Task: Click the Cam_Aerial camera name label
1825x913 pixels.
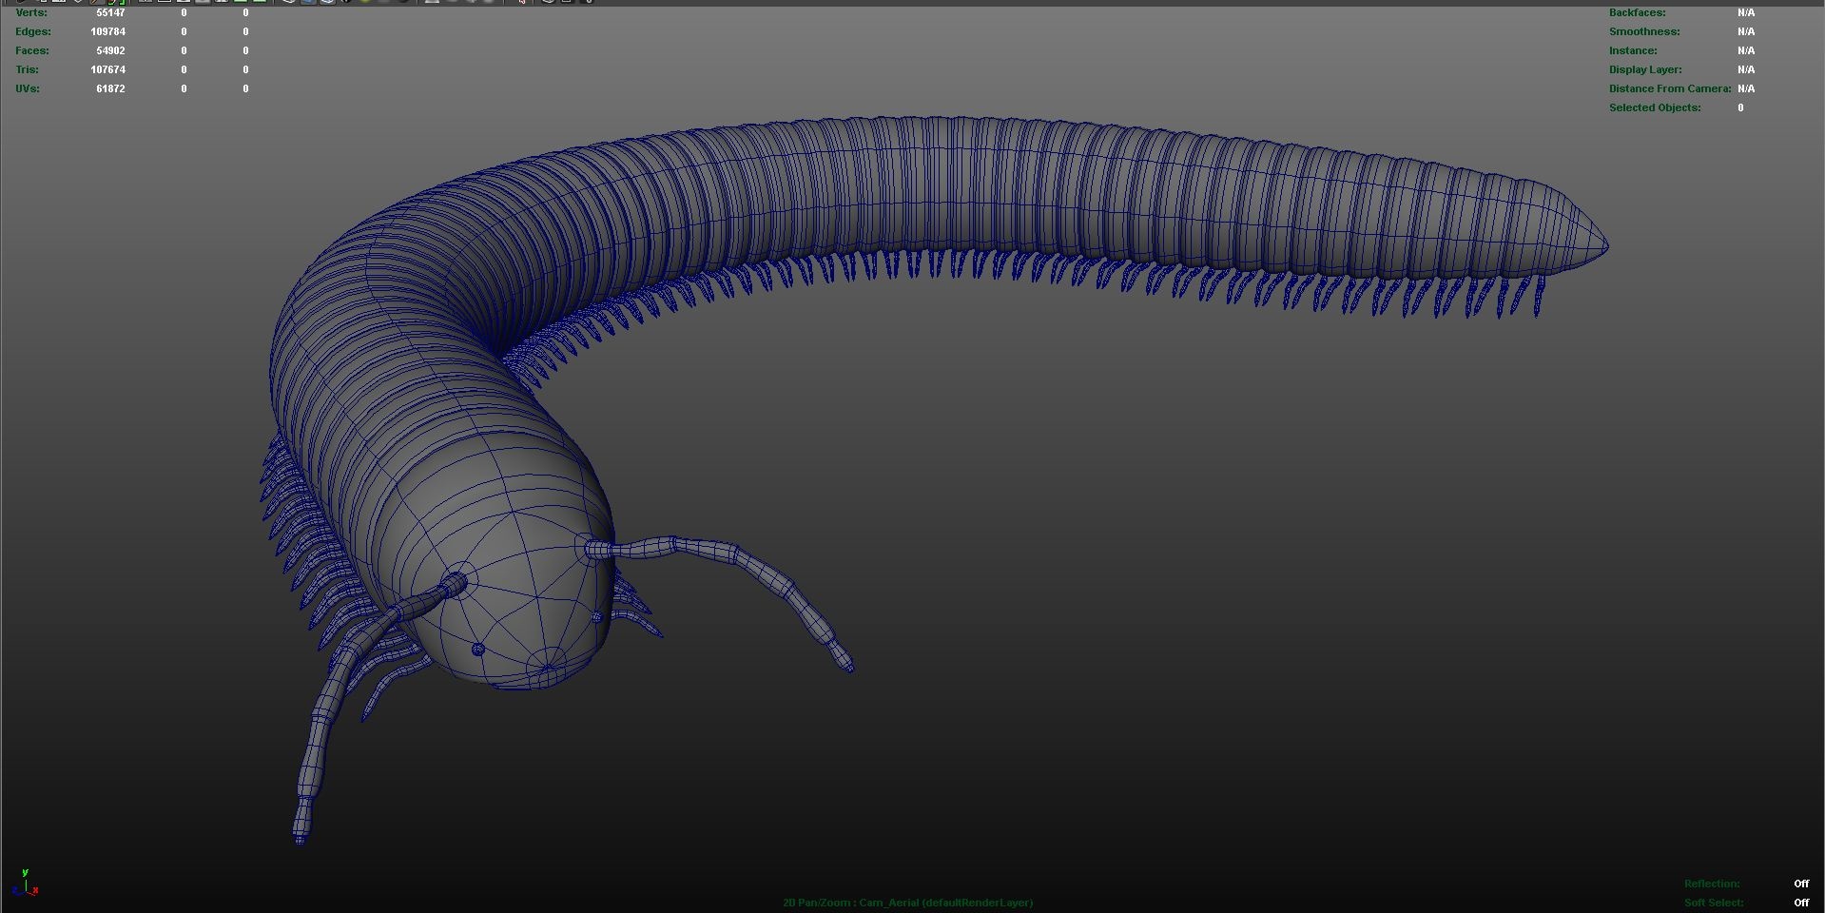Action: click(888, 903)
